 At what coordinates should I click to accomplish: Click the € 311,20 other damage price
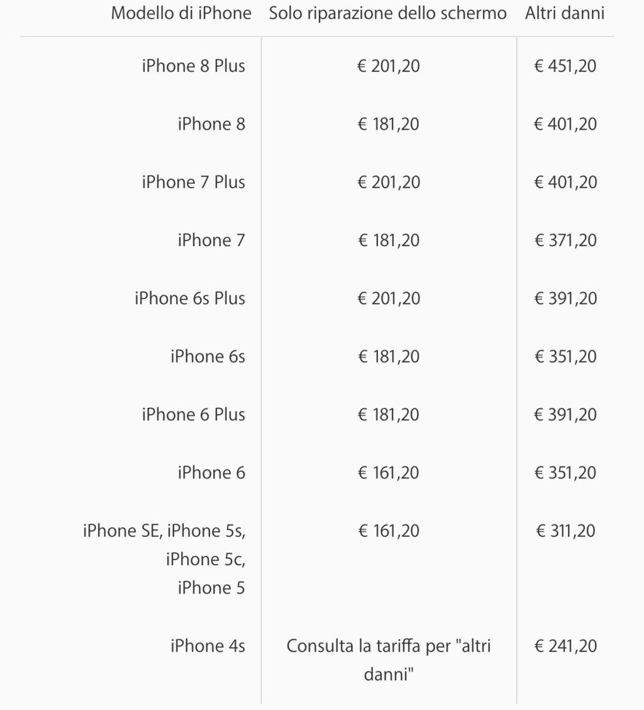565,531
